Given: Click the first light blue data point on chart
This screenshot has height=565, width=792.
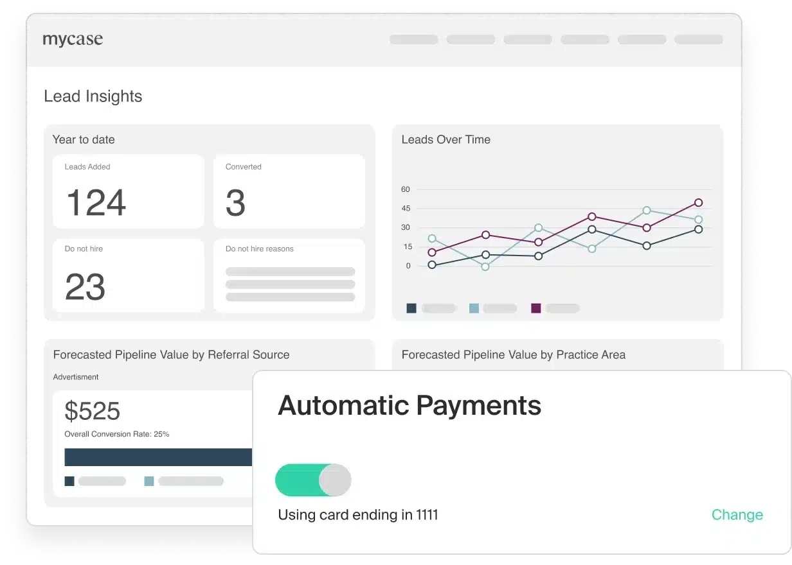Looking at the screenshot, I should click(432, 239).
